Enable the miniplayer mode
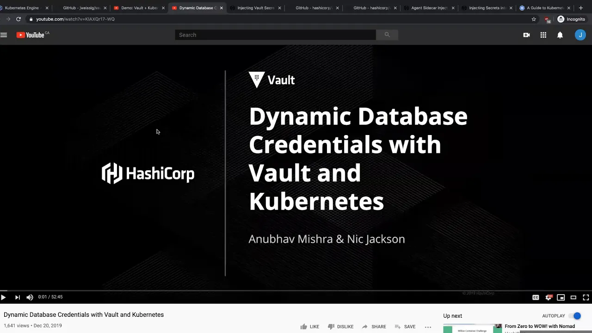The image size is (592, 333). 561,297
